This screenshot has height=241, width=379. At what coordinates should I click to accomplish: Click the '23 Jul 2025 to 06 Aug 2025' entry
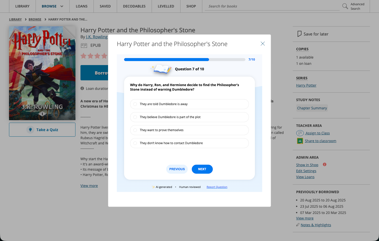click(x=322, y=206)
